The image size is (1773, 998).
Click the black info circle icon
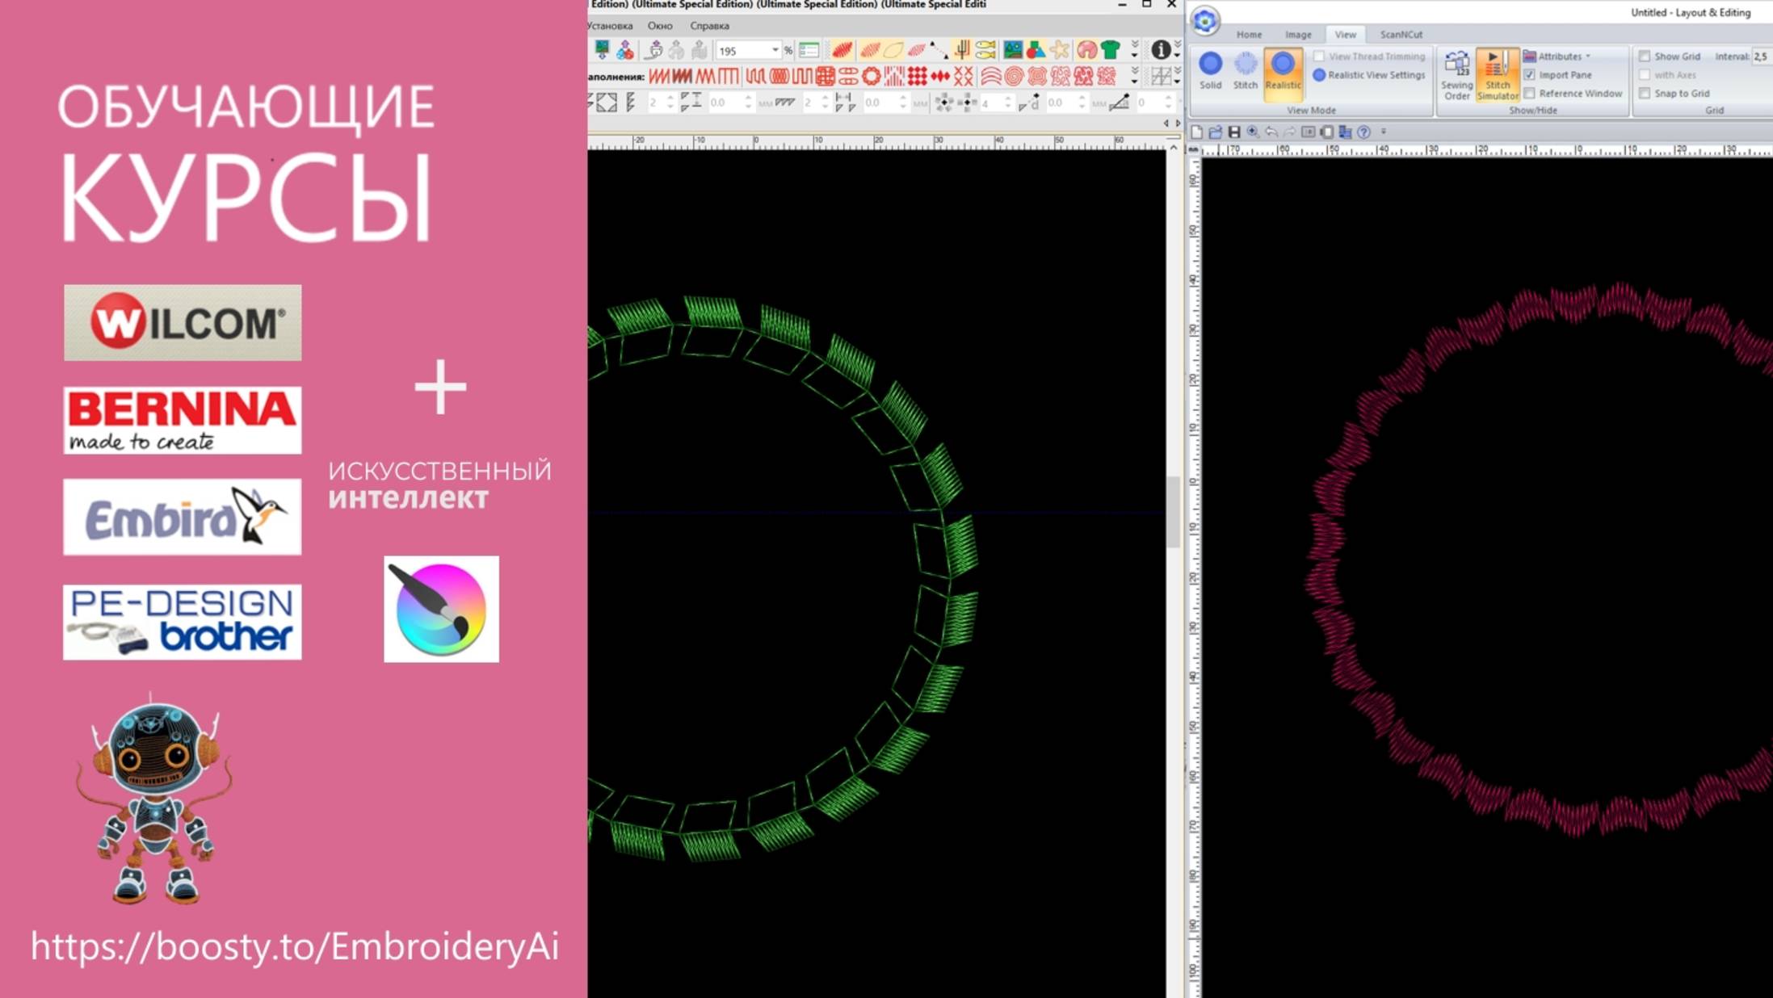1161,50
